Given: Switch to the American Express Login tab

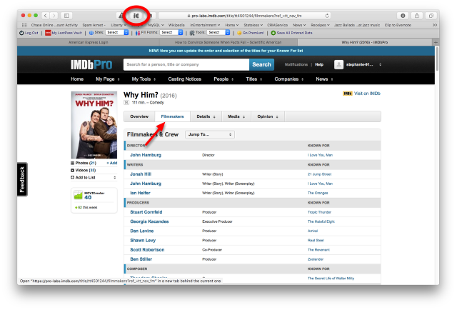Looking at the screenshot, I should pyautogui.click(x=89, y=42).
